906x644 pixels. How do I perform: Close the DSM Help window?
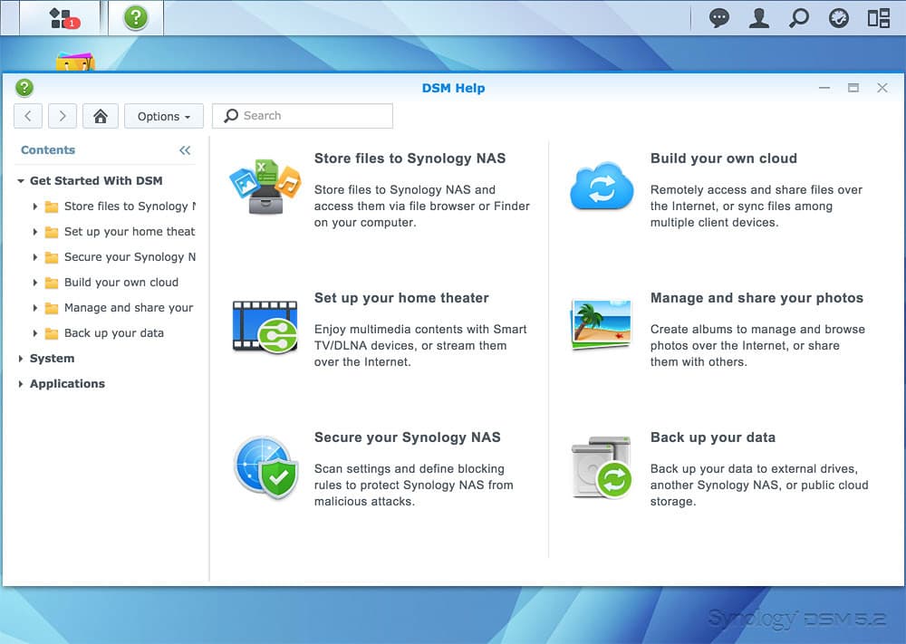click(x=882, y=88)
